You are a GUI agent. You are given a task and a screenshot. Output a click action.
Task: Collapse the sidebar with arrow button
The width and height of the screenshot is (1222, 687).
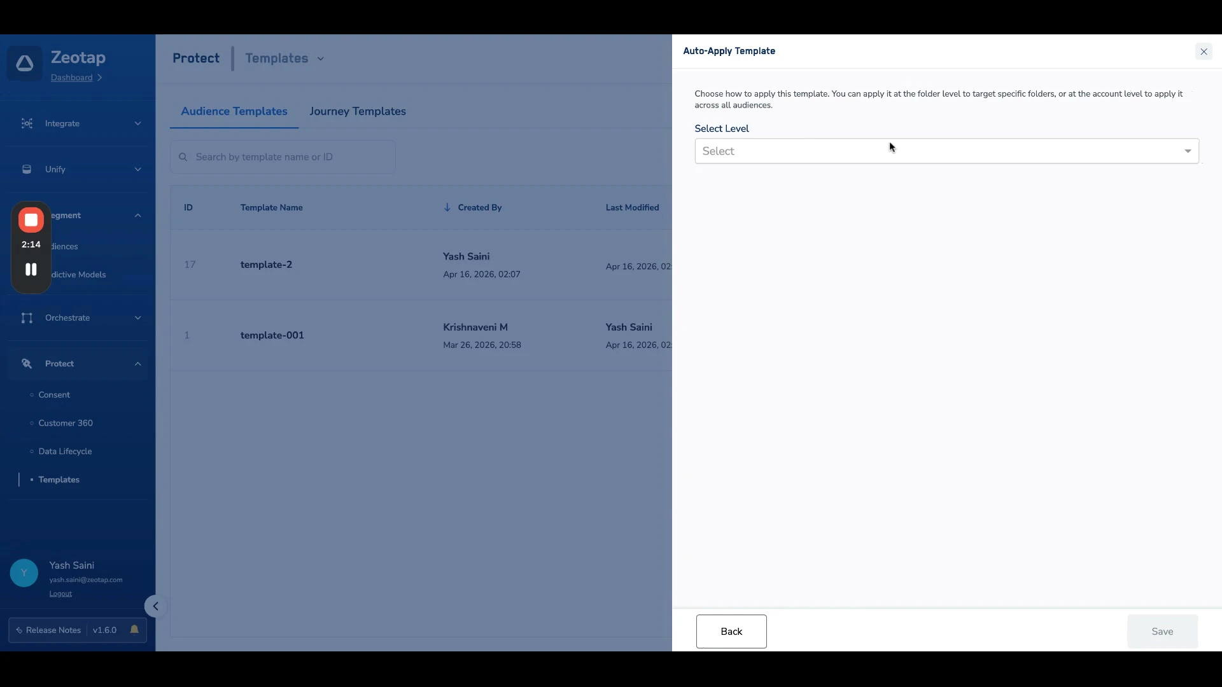pos(155,606)
